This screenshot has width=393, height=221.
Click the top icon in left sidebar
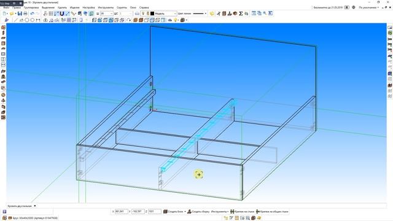point(3,27)
